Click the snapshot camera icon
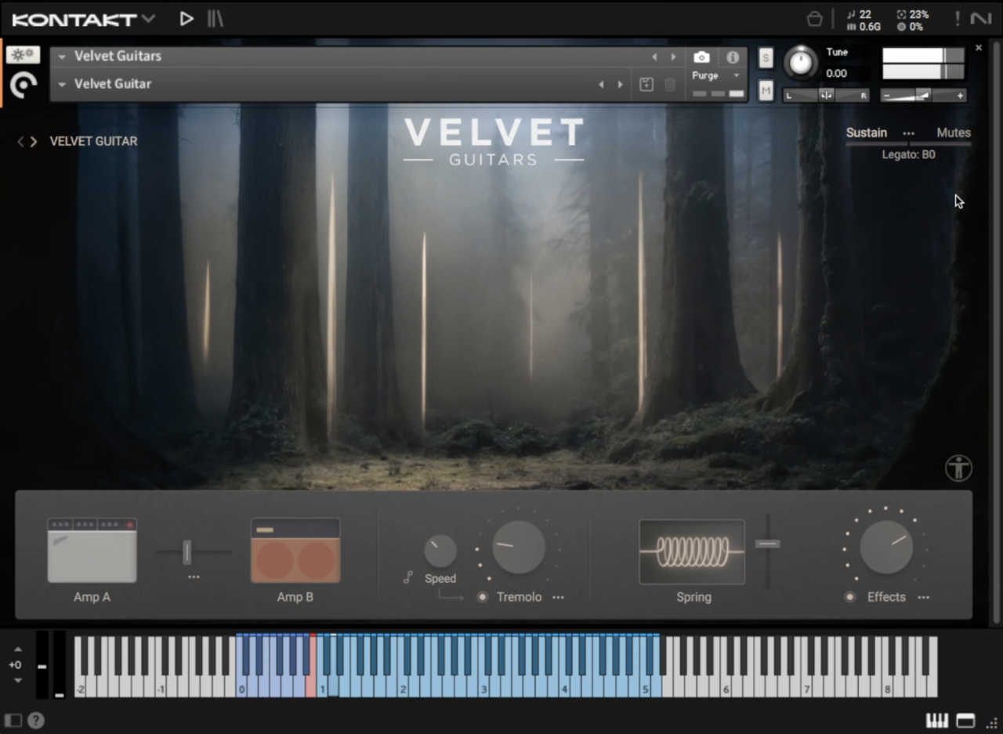 pyautogui.click(x=701, y=57)
